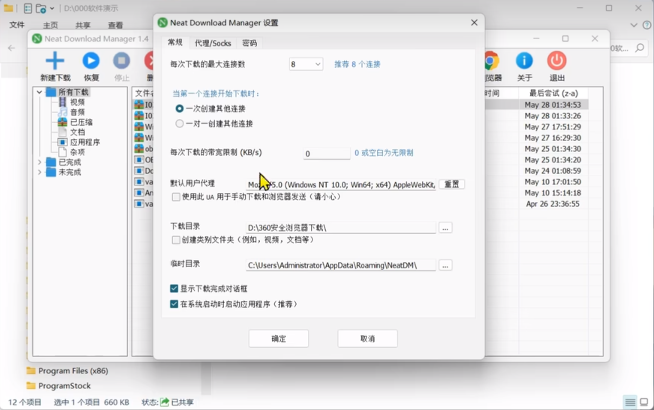Collapse the 所有下载 tree node arrow
Screen dimensions: 654x410
(40, 92)
